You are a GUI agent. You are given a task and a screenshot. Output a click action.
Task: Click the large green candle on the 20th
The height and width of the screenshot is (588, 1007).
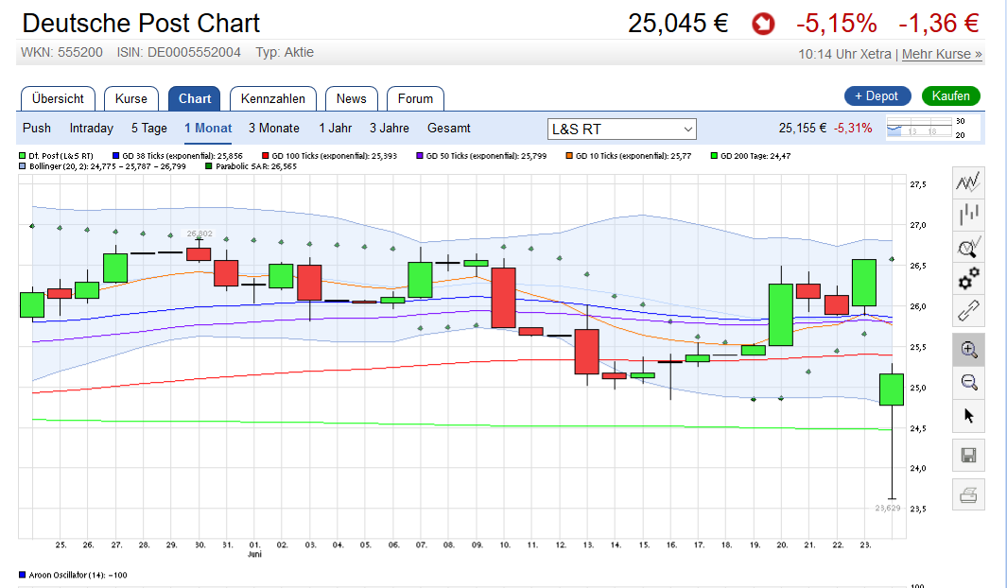pos(781,315)
